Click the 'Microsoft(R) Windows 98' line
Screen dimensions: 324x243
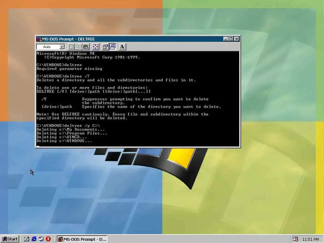tap(65, 53)
